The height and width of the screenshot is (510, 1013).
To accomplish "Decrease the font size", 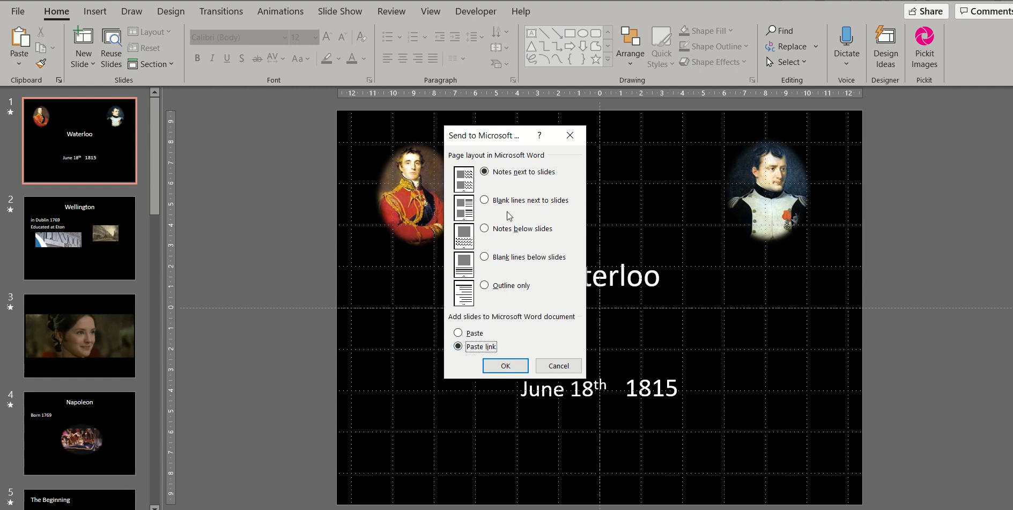I will [x=342, y=37].
